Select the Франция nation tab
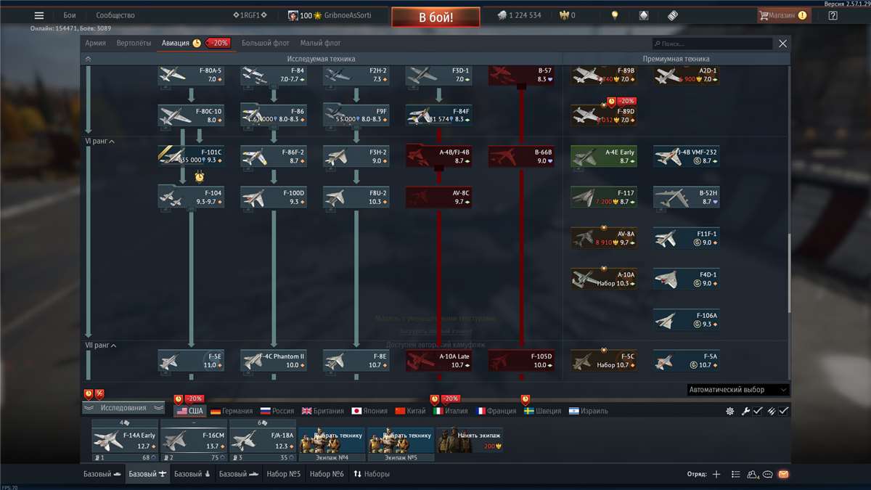 pyautogui.click(x=496, y=411)
